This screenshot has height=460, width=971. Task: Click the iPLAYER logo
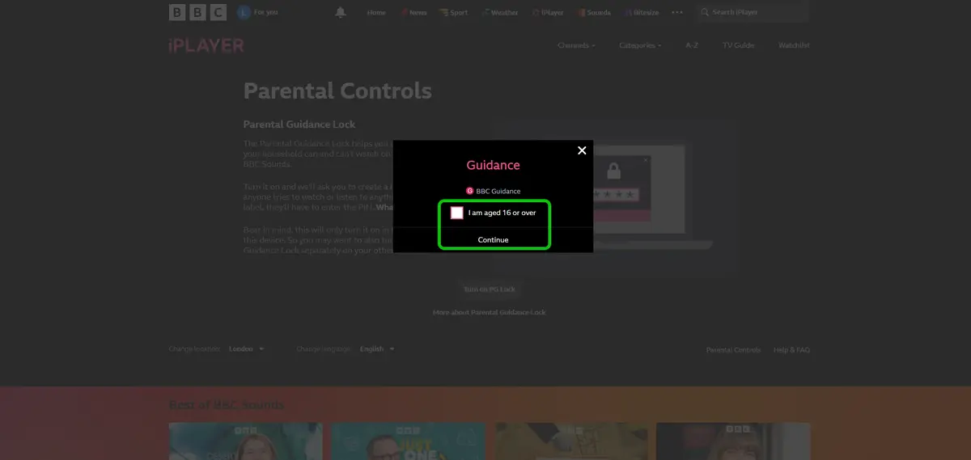pyautogui.click(x=206, y=45)
